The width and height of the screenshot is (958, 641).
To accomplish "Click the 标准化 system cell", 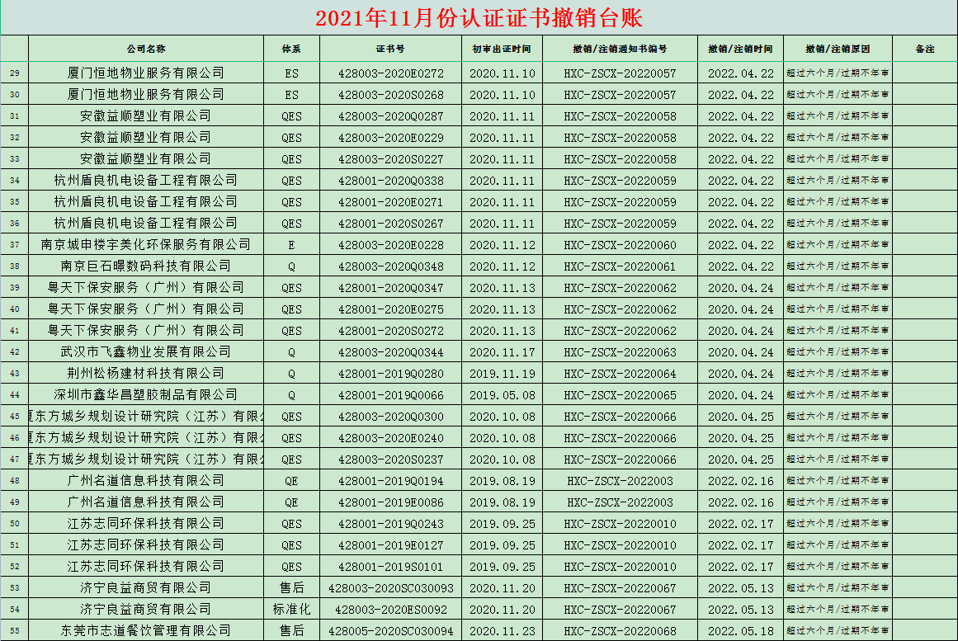I will pyautogui.click(x=291, y=610).
